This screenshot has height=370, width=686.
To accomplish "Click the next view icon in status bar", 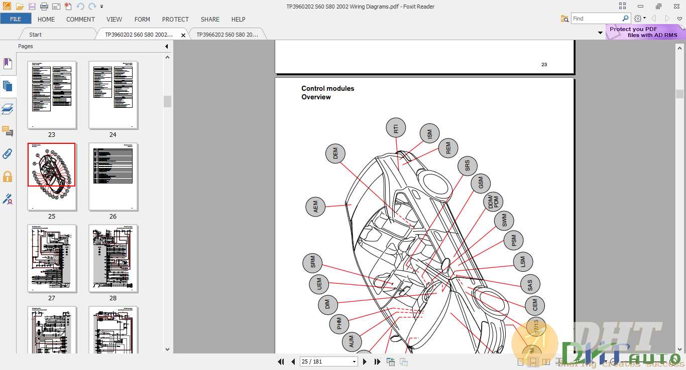I will coord(403,361).
